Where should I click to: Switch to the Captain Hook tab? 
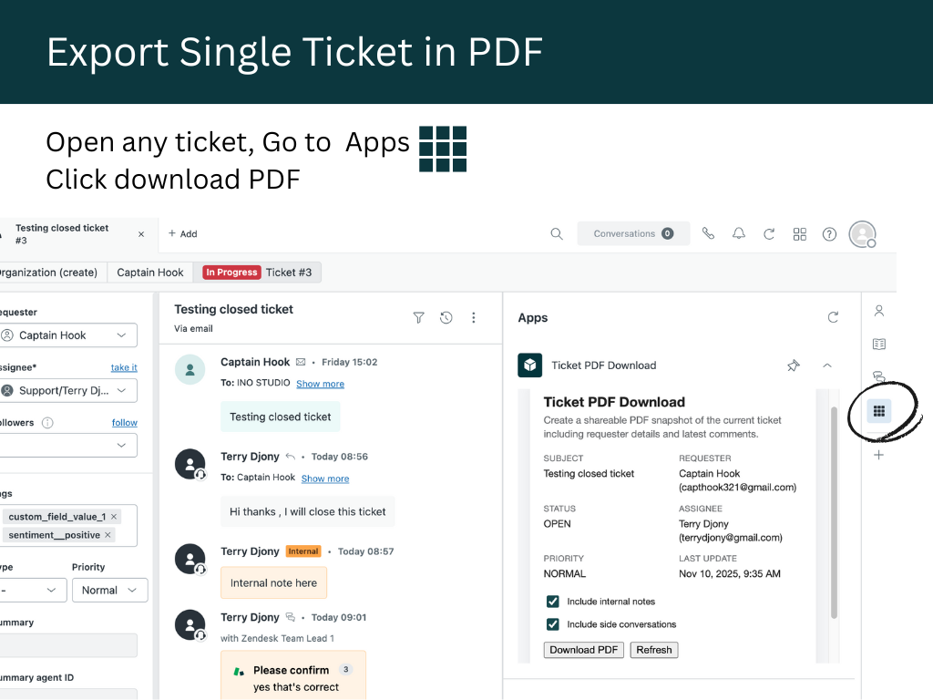point(150,273)
